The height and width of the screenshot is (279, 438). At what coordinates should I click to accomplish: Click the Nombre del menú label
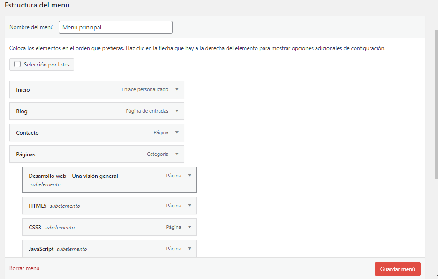pos(31,27)
